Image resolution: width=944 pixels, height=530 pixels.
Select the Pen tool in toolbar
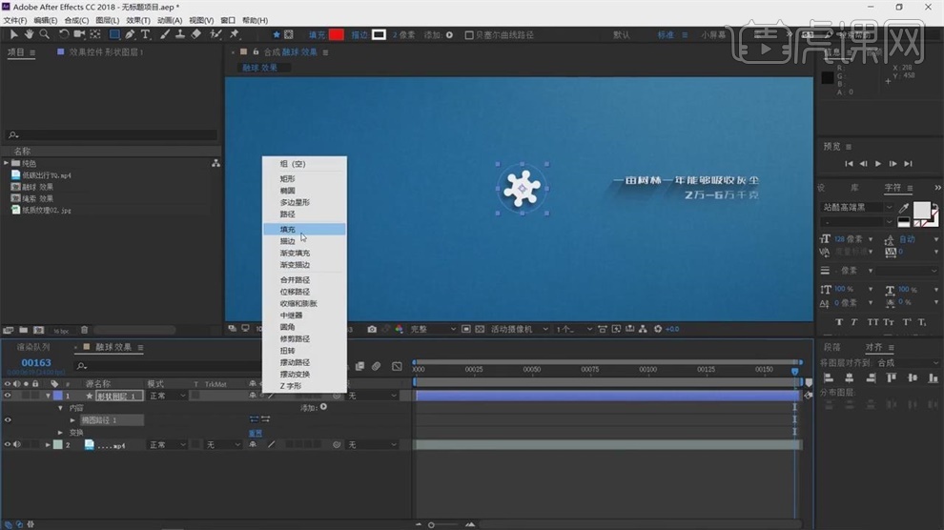coord(130,34)
